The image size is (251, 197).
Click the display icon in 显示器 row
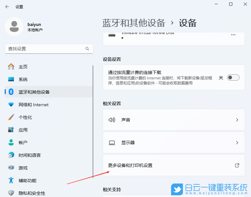[112, 143]
